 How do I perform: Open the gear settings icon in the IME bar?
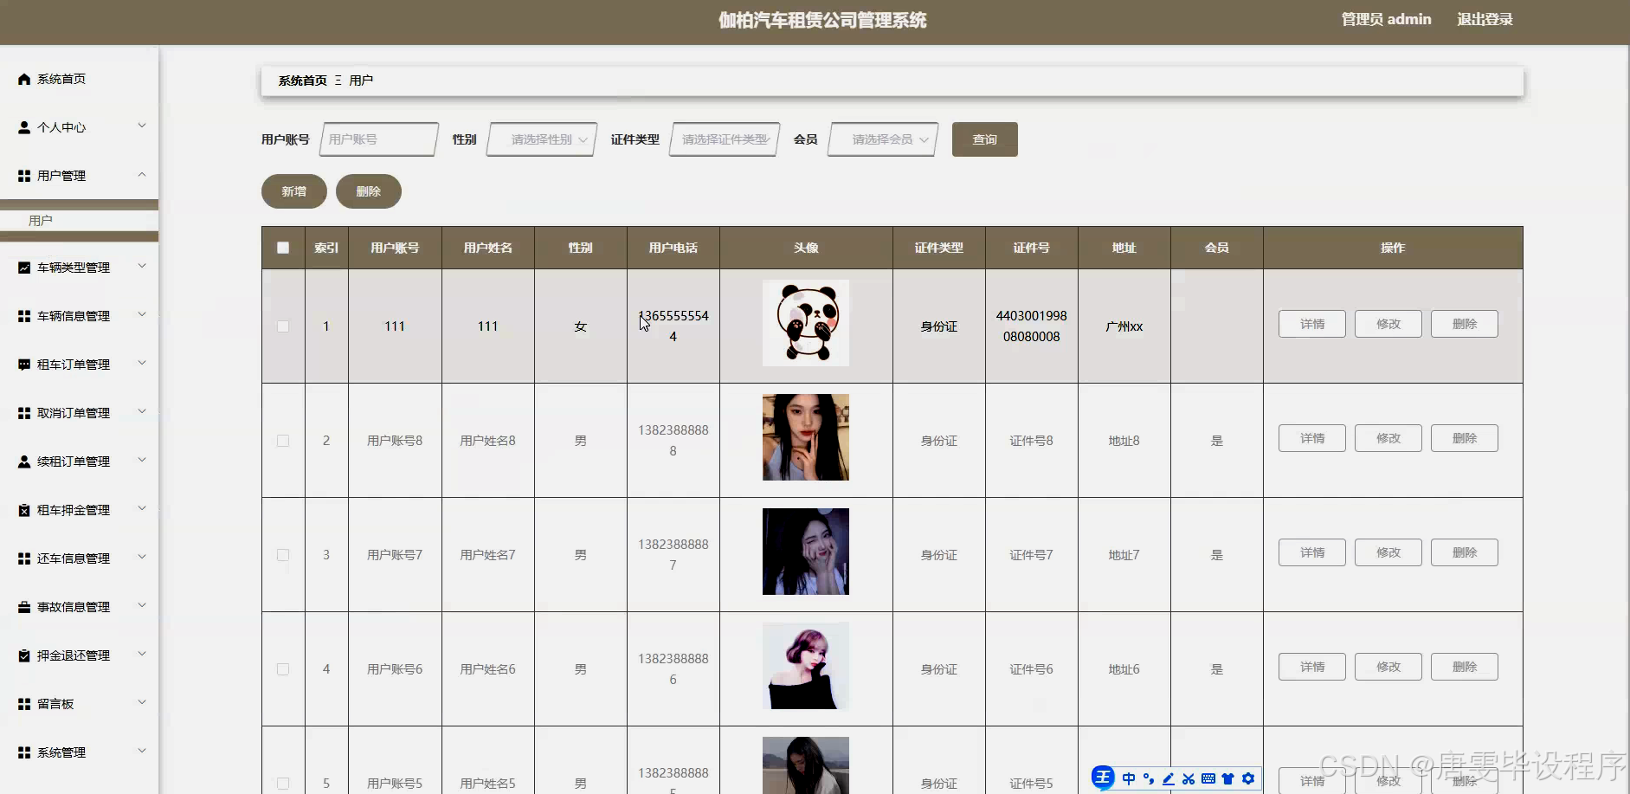(1248, 778)
